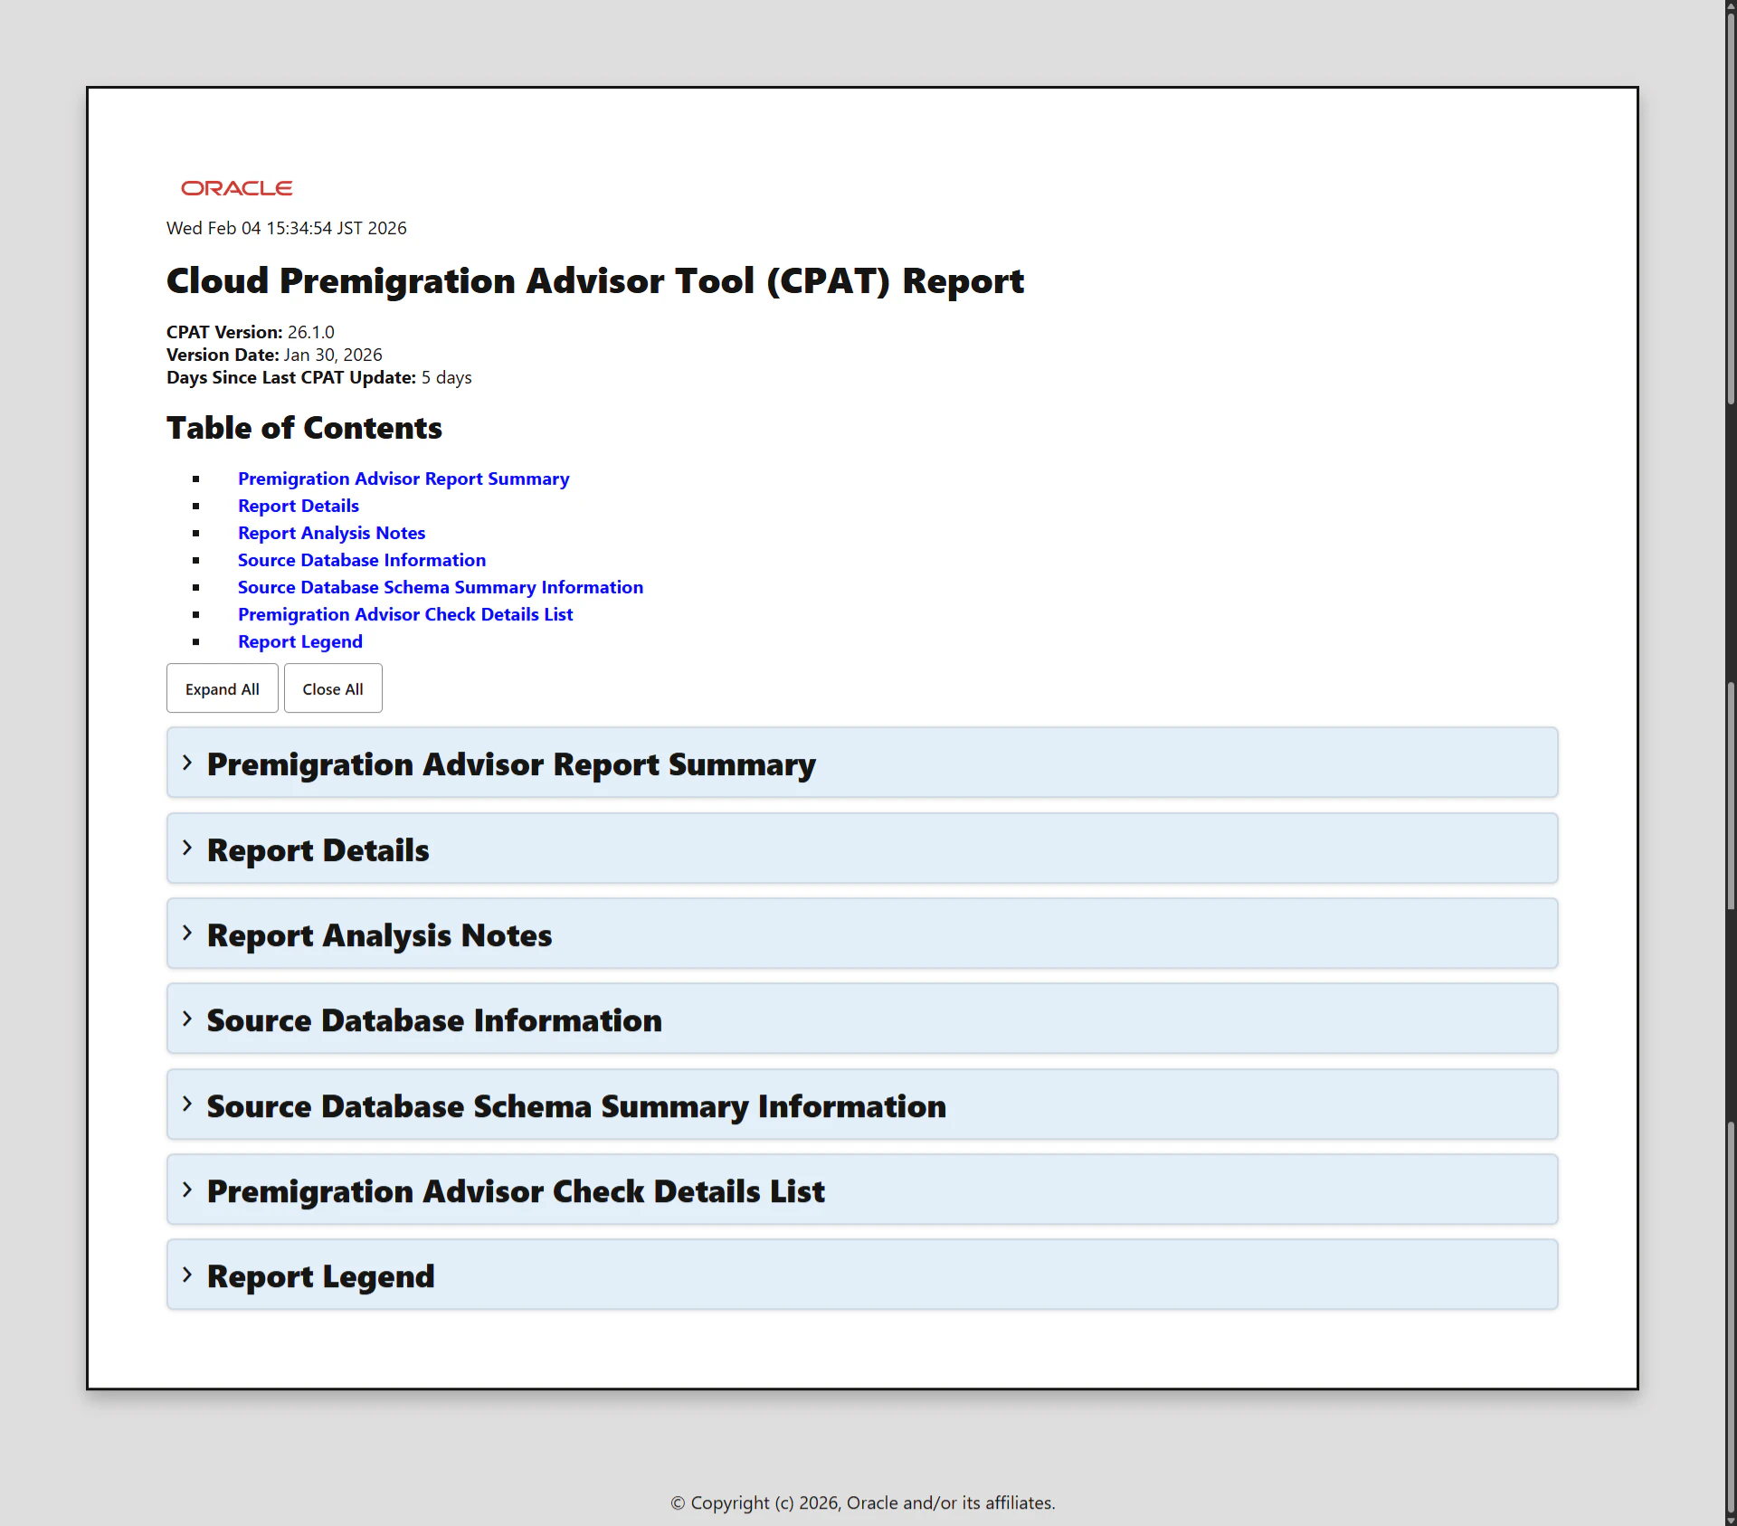Open the Premigration Advisor Report Summary contents link
The height and width of the screenshot is (1526, 1737).
pyautogui.click(x=403, y=479)
